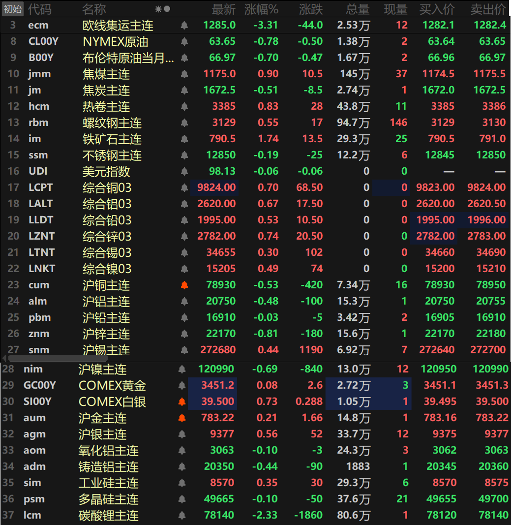
Task: Click the sun-shaped icon in header row
Action: click(158, 9)
